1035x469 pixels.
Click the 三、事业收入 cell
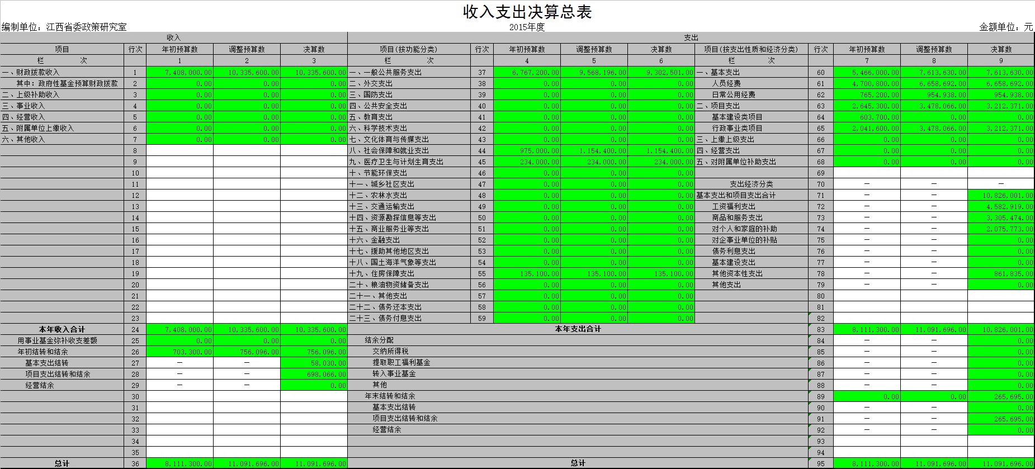click(62, 106)
